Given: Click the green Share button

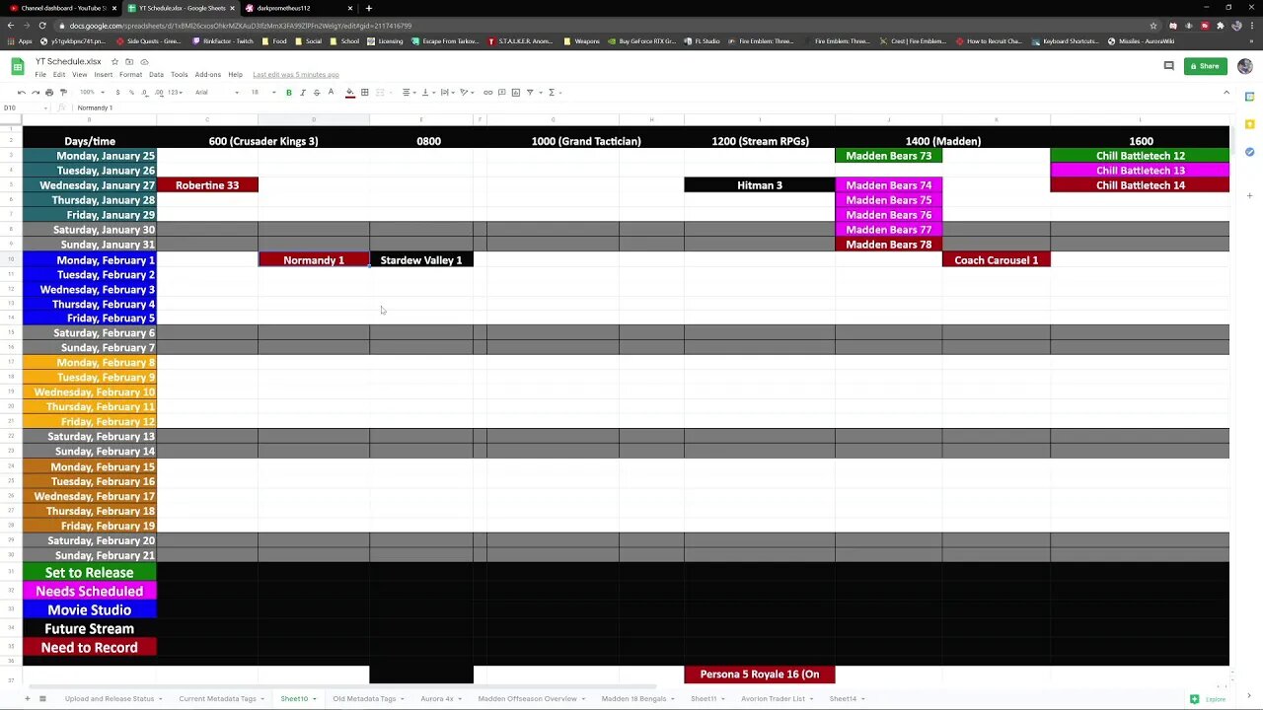Looking at the screenshot, I should click(1206, 66).
